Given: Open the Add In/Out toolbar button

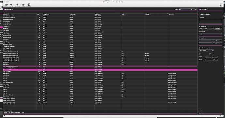Looking at the screenshot, I should point(17,5).
